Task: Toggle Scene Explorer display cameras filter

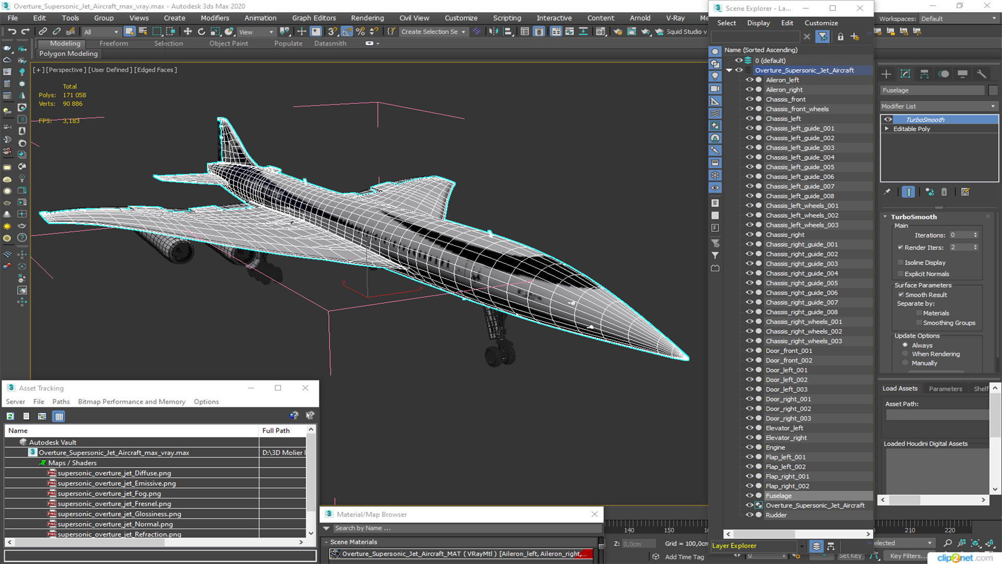Action: [715, 89]
